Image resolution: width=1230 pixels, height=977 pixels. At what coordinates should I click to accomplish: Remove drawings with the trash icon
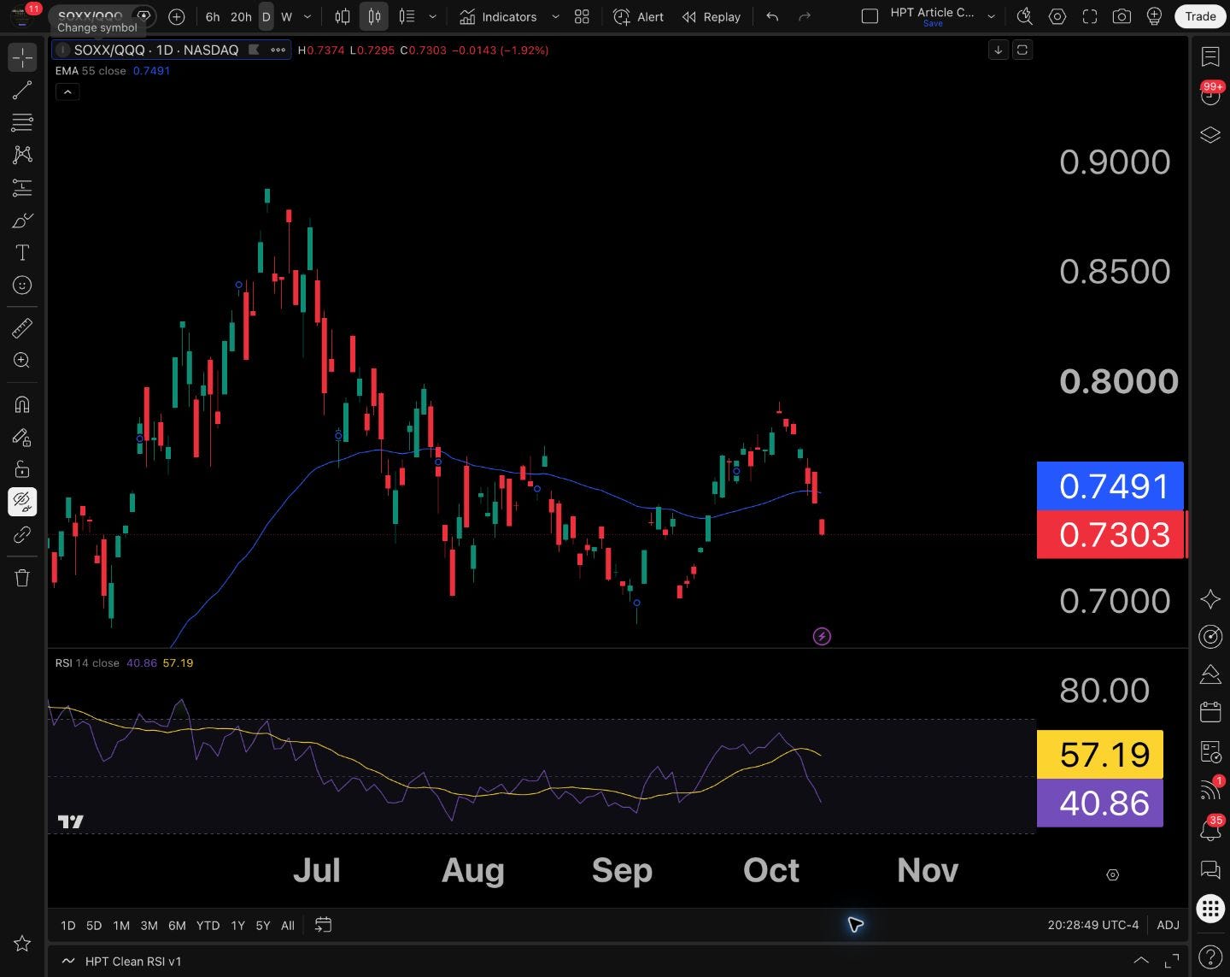point(22,578)
